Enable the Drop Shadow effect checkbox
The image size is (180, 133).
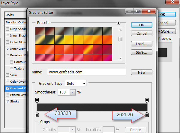[x=7, y=29]
